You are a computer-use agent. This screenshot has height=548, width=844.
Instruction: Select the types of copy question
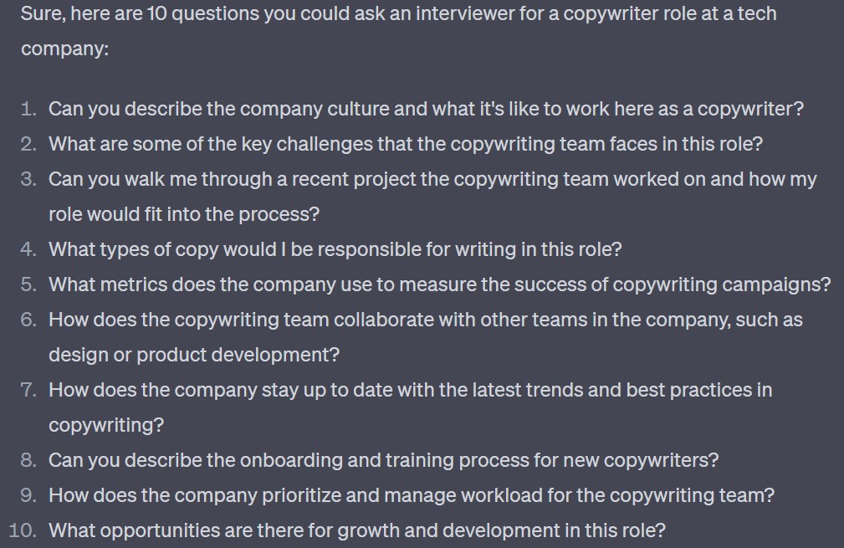[x=335, y=250]
